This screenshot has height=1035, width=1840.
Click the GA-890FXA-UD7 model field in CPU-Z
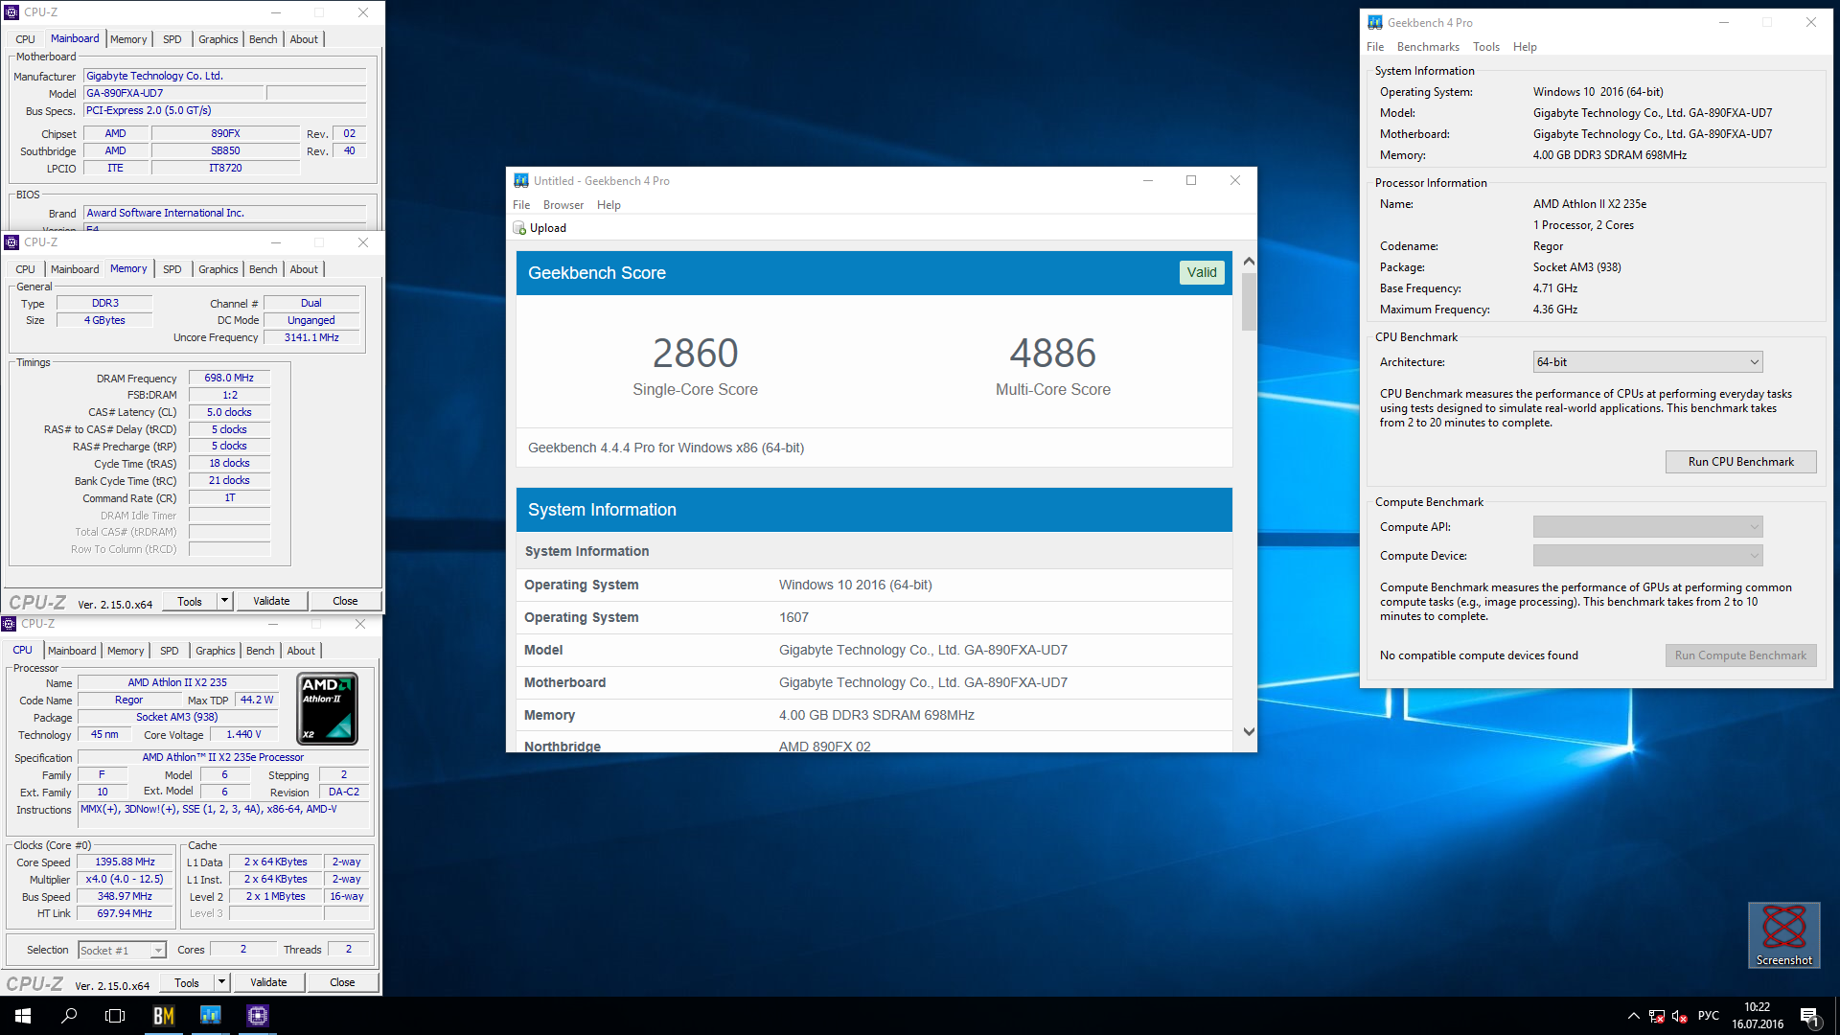tap(173, 93)
